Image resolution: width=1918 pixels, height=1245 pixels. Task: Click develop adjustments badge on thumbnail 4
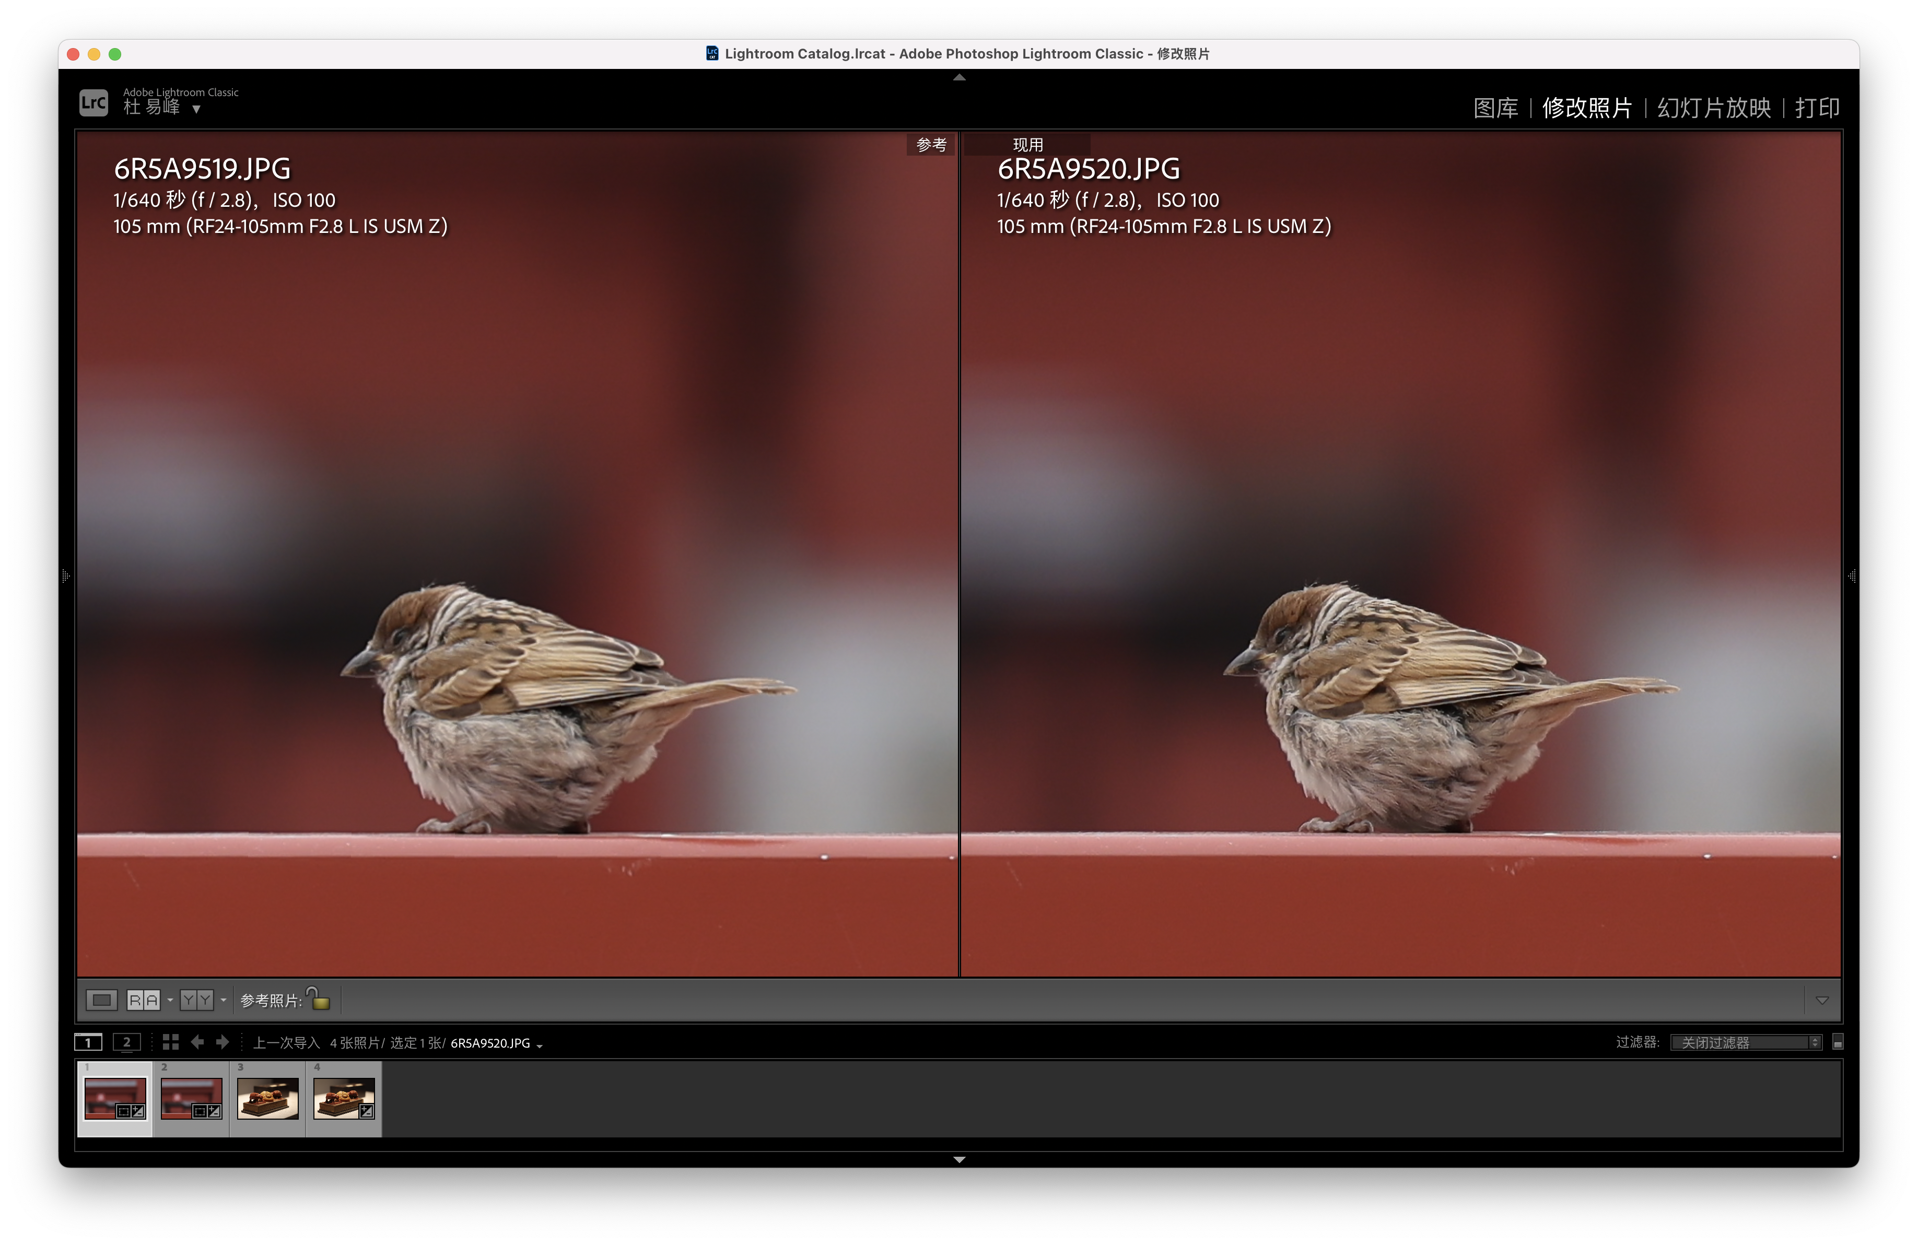click(x=367, y=1111)
